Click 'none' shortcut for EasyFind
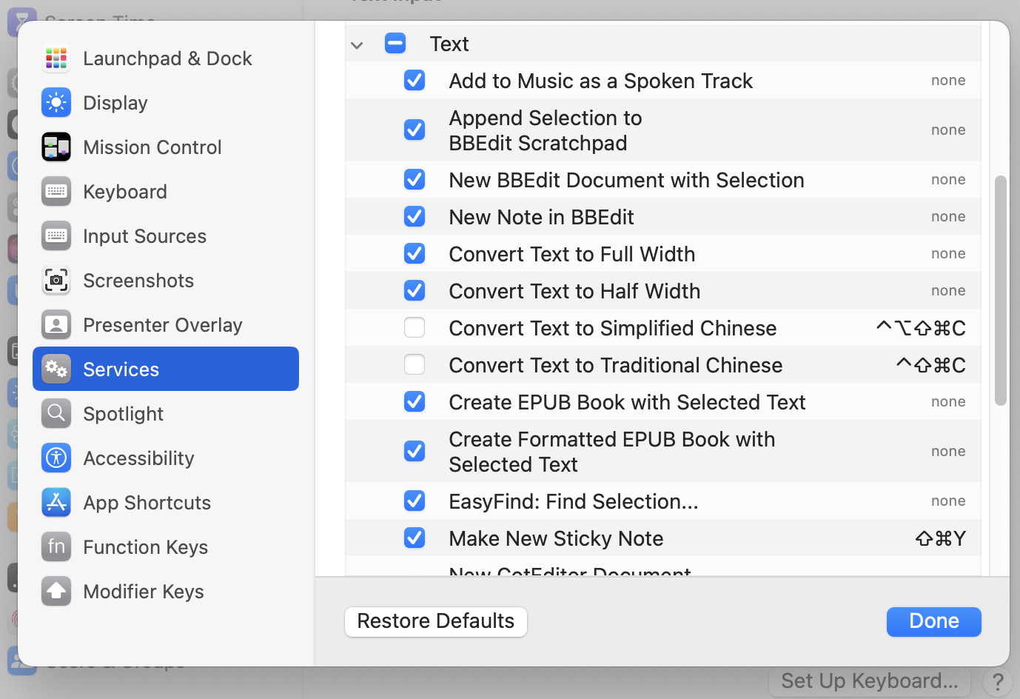This screenshot has height=699, width=1020. pyautogui.click(x=948, y=501)
